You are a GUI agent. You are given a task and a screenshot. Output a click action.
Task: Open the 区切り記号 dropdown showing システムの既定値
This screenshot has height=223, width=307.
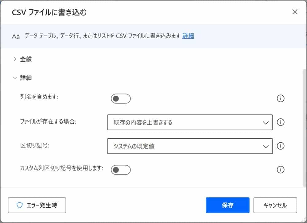pos(190,146)
